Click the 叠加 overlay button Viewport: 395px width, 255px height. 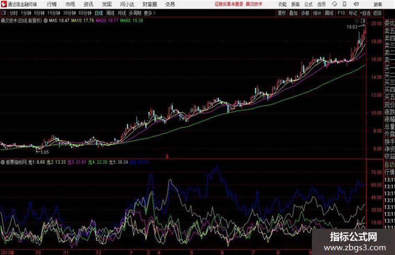(293, 13)
